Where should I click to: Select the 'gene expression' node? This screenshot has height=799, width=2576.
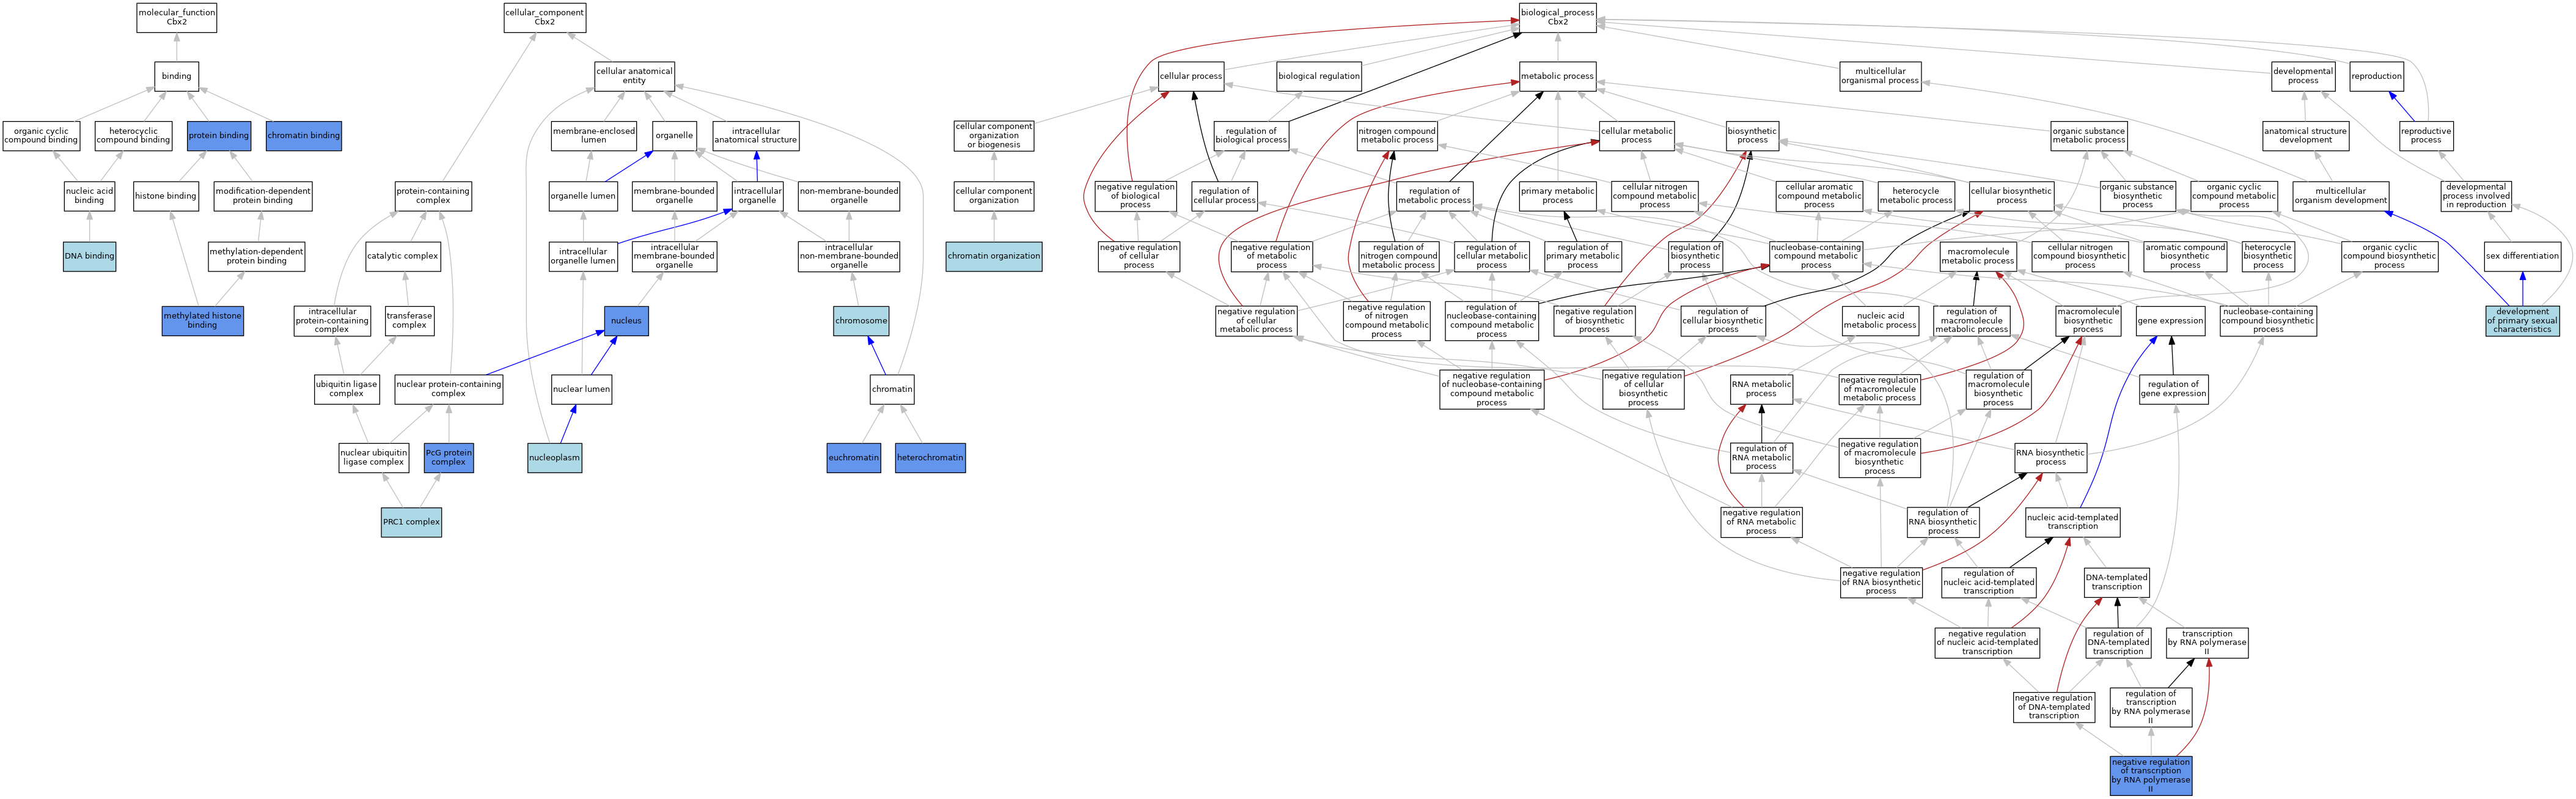pos(2170,321)
